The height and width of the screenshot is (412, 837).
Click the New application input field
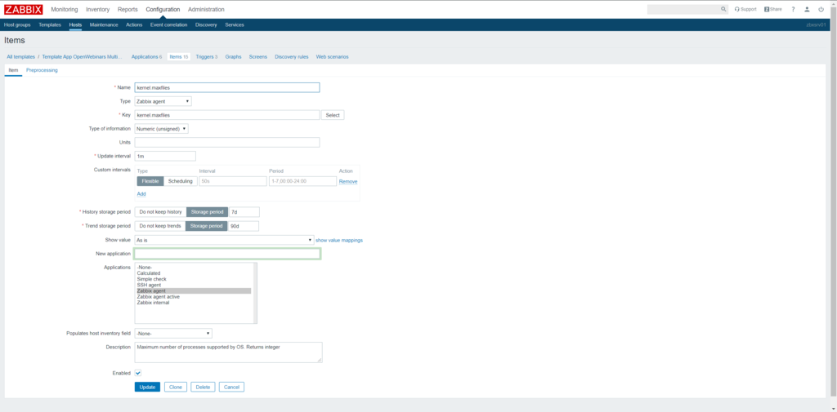pos(227,254)
